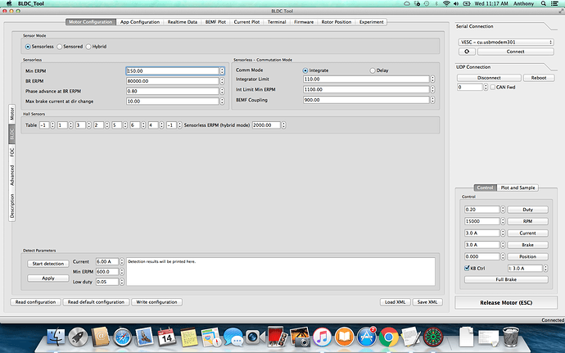Click the Wi-Fi status icon in menu bar

tap(445, 5)
